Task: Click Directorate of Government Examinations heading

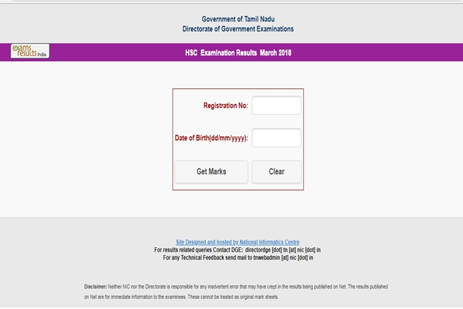Action: (x=237, y=29)
